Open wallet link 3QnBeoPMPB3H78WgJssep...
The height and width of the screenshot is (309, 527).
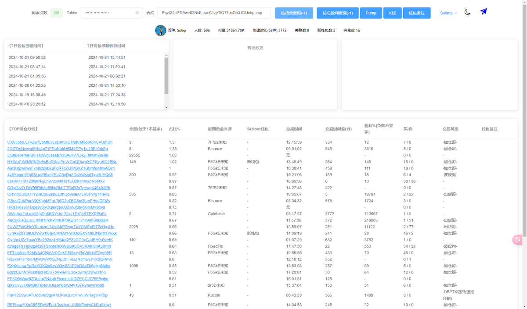pyautogui.click(x=58, y=155)
